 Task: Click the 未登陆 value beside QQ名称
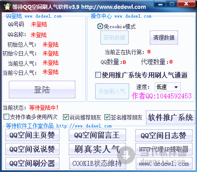[39, 35]
